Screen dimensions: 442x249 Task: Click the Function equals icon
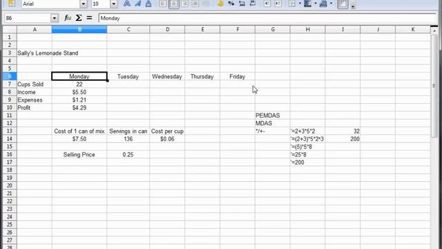point(89,18)
